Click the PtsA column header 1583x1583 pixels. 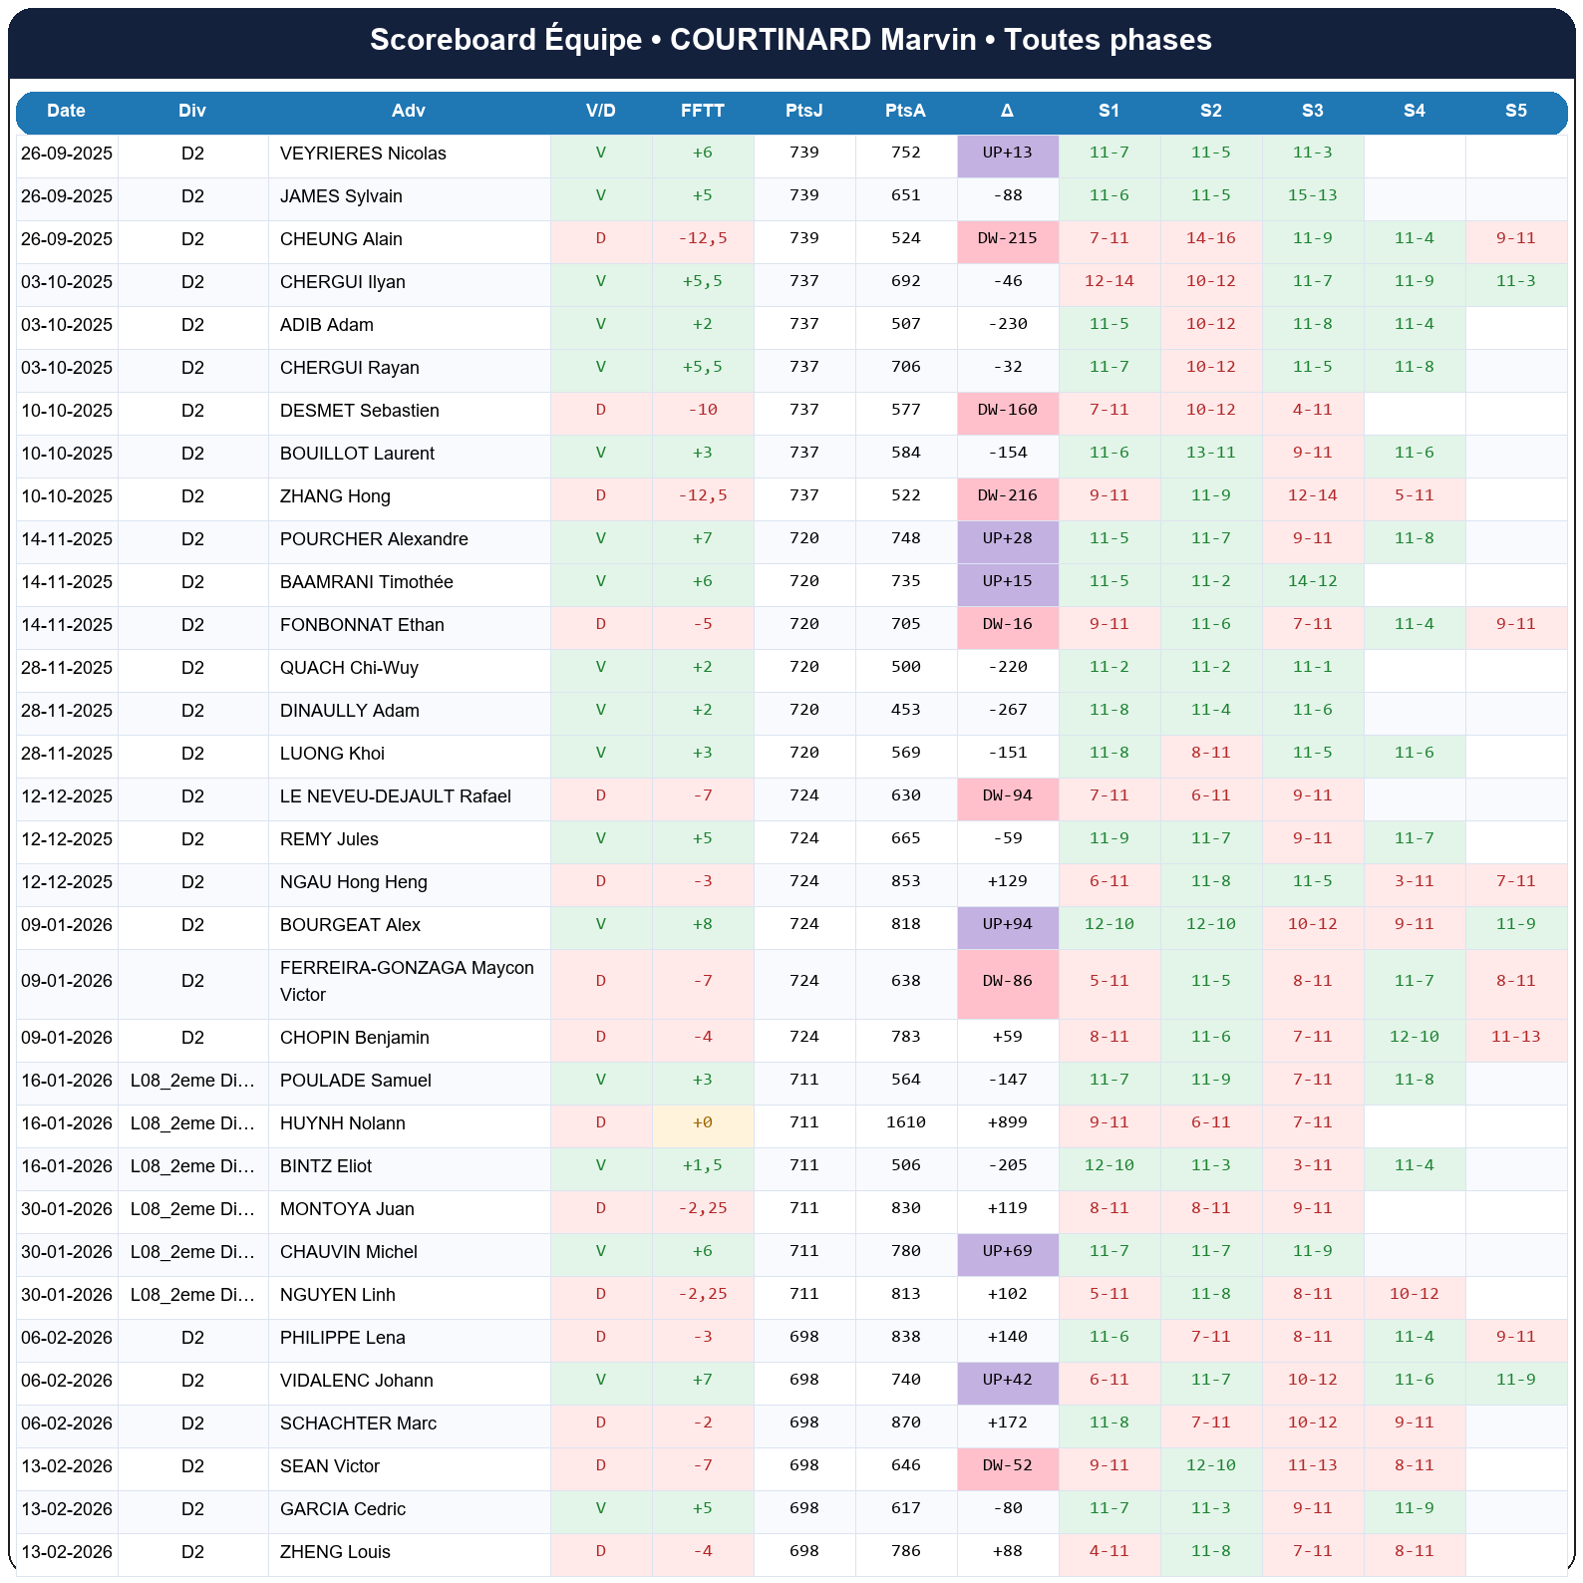pyautogui.click(x=905, y=111)
